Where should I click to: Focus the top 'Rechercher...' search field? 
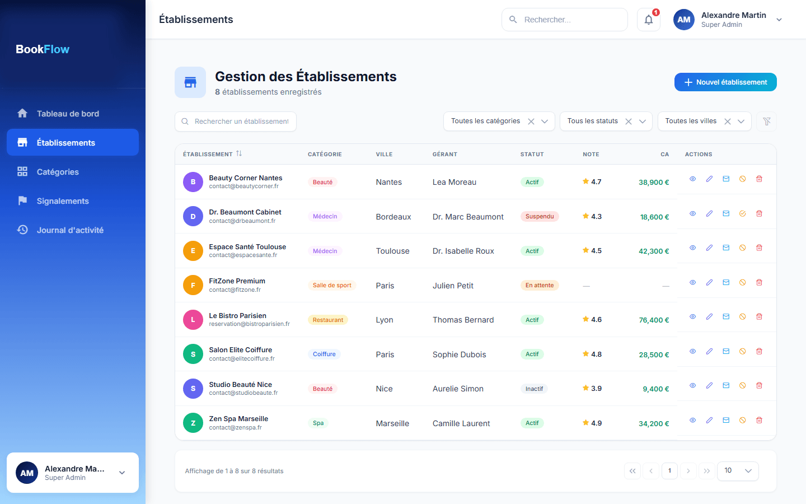click(565, 20)
